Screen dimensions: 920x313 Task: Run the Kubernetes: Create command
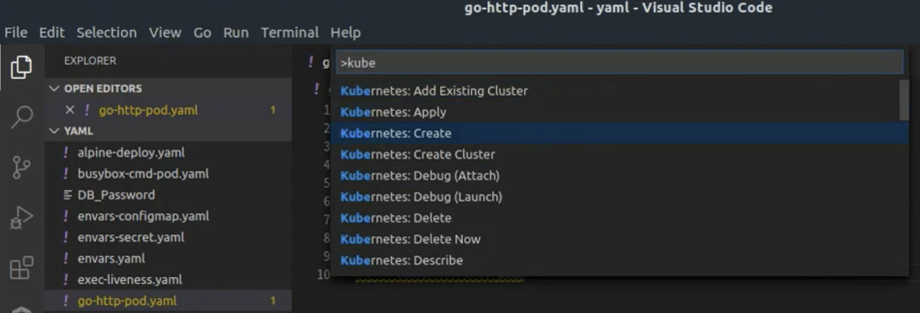tap(619, 133)
